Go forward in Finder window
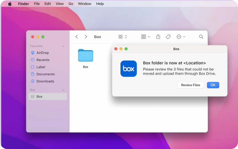 point(86,37)
